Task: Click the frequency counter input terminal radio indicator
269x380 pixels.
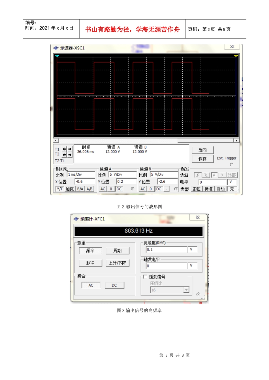Action: pyautogui.click(x=198, y=294)
